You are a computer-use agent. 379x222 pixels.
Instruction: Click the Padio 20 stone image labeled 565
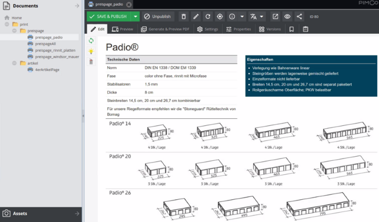(x=343, y=167)
